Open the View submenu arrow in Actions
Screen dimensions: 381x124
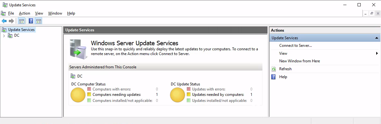[x=377, y=53]
